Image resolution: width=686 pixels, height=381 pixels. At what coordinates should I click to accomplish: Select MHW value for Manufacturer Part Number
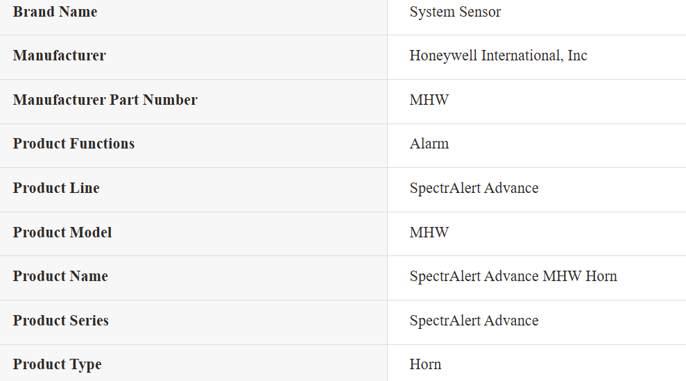429,100
